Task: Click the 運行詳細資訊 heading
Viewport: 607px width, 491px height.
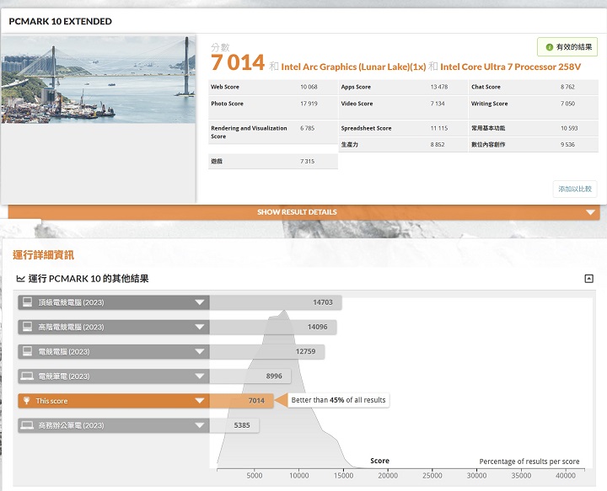Action: click(43, 255)
